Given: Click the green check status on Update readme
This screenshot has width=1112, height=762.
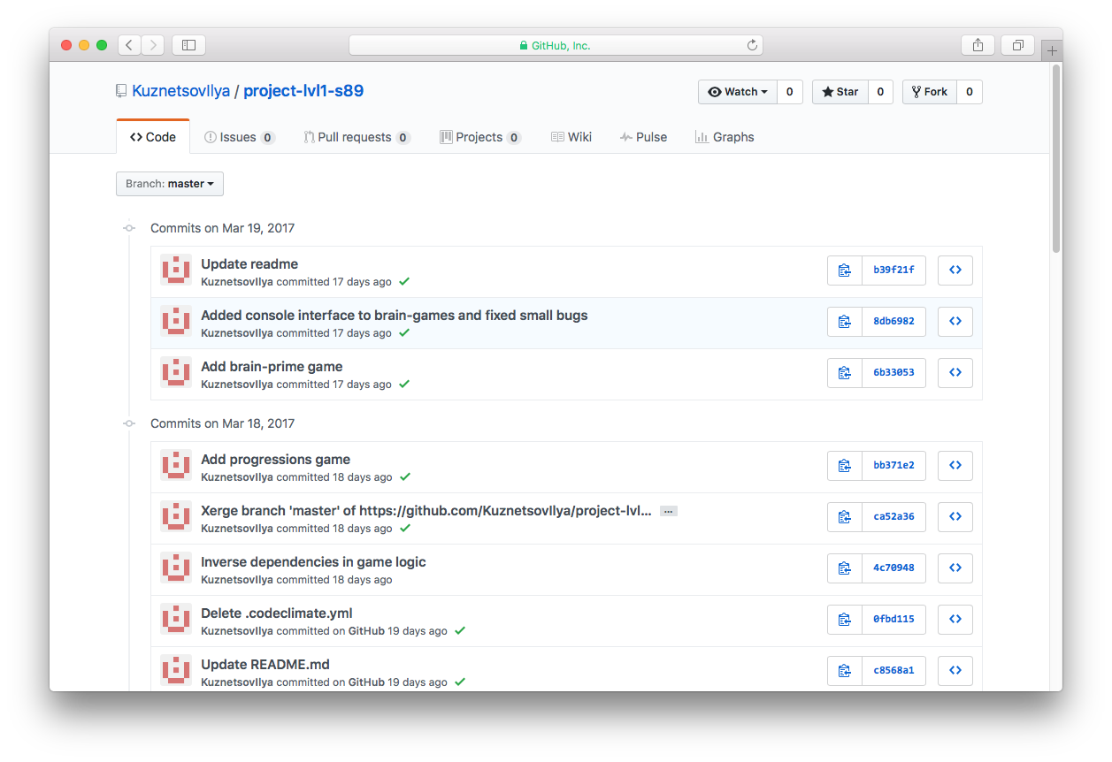Looking at the screenshot, I should (404, 282).
